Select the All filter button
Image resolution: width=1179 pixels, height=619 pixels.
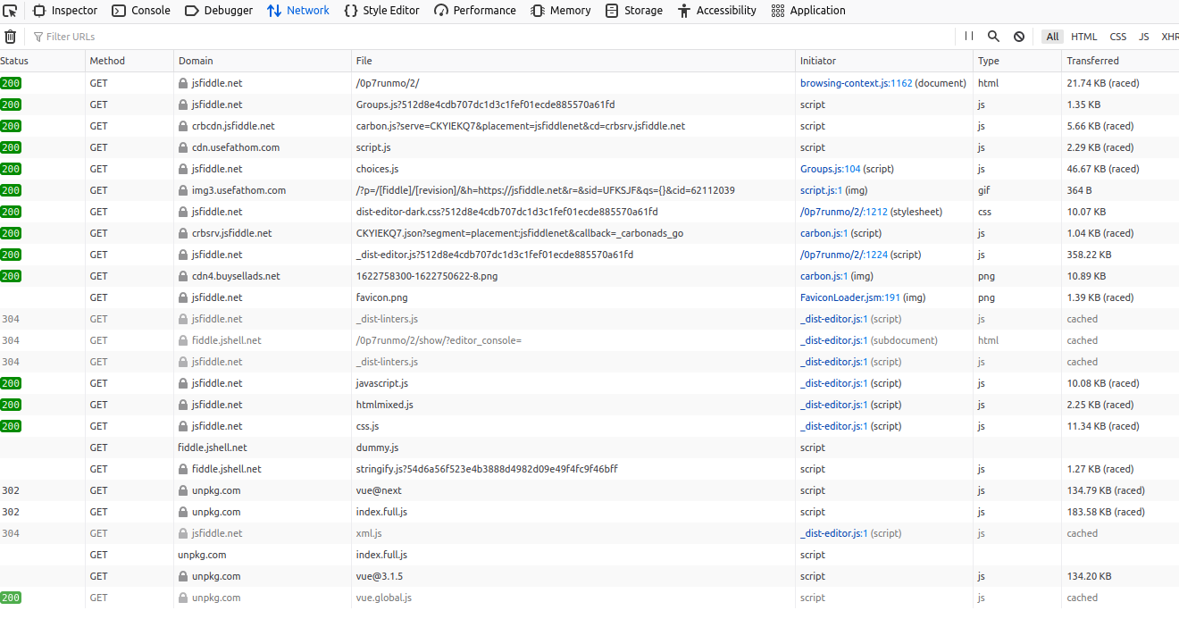tap(1051, 37)
